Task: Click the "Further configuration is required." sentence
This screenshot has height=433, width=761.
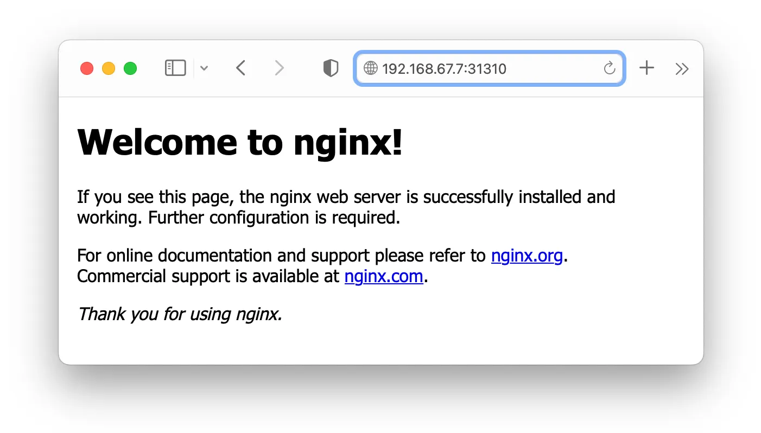Action: tap(274, 218)
